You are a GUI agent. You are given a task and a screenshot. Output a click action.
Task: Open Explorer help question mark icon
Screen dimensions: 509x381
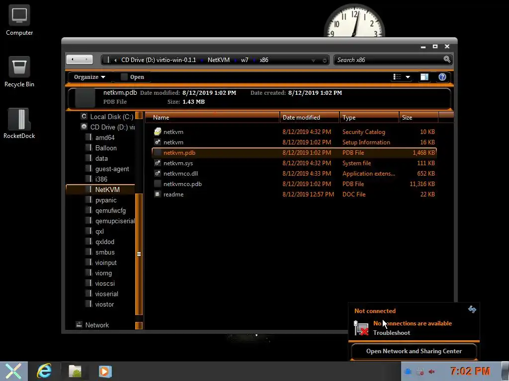(x=442, y=77)
